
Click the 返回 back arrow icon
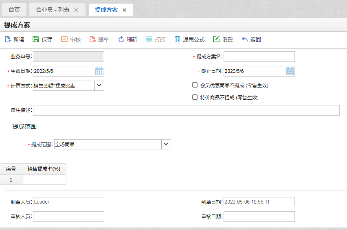coord(244,39)
